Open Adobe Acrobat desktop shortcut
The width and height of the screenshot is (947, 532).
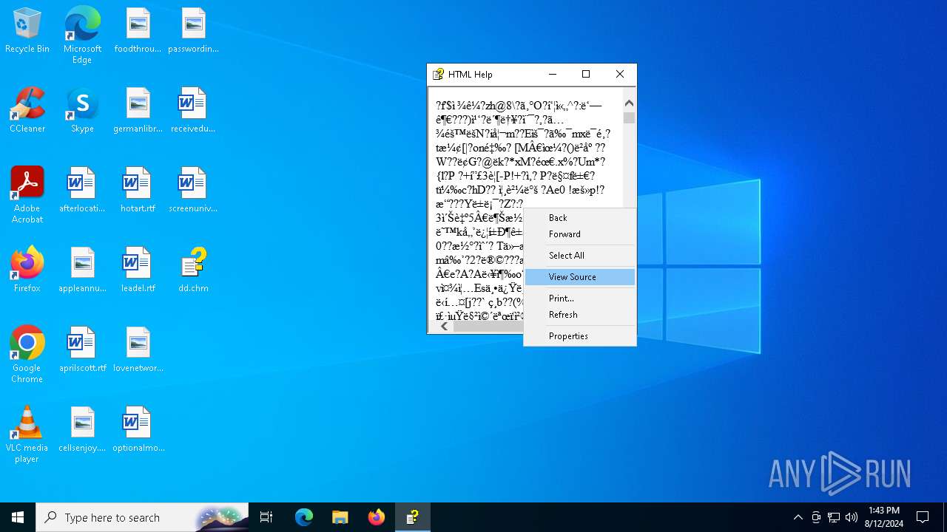click(27, 195)
